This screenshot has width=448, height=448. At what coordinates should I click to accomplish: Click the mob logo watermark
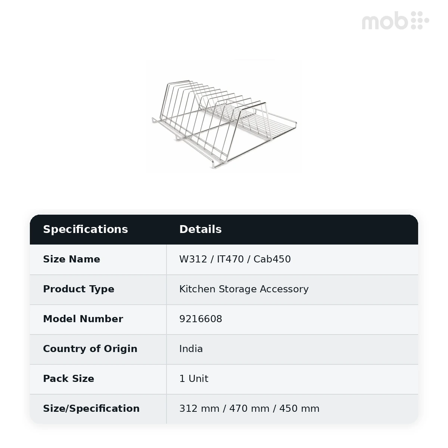point(395,21)
